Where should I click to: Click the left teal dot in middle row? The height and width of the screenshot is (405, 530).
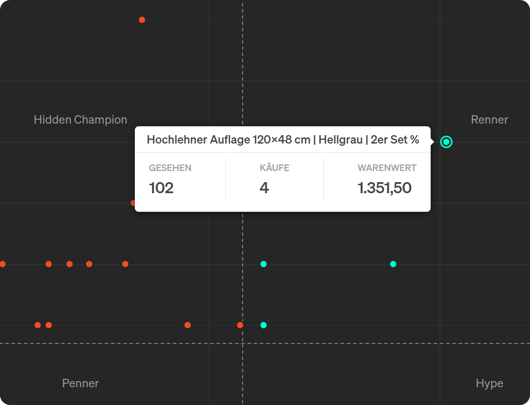(263, 264)
